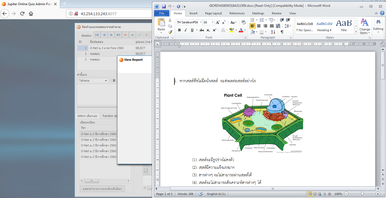Go to first quiz record in Jupiter panel

97,35
